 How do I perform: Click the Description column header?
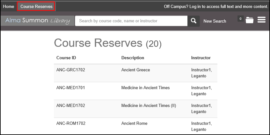(133, 58)
